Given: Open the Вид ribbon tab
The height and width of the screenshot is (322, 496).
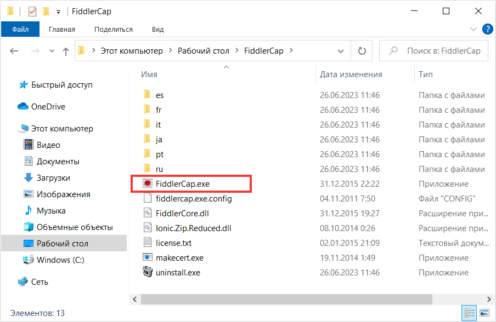Looking at the screenshot, I should click(x=157, y=30).
